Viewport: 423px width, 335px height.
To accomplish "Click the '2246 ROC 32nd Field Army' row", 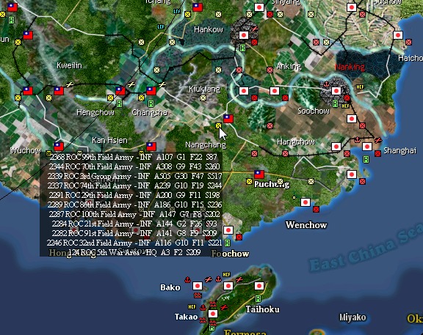I will (134, 243).
